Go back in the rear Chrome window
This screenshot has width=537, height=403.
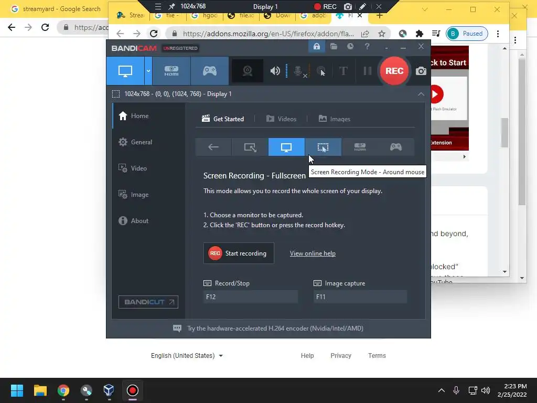[12, 27]
